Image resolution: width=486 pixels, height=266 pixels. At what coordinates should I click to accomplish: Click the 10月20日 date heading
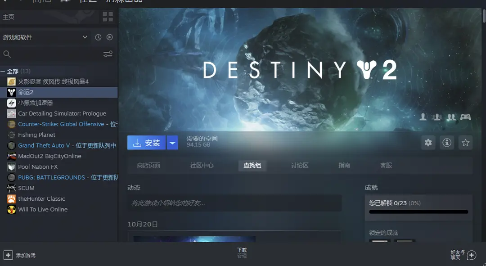[x=143, y=224]
